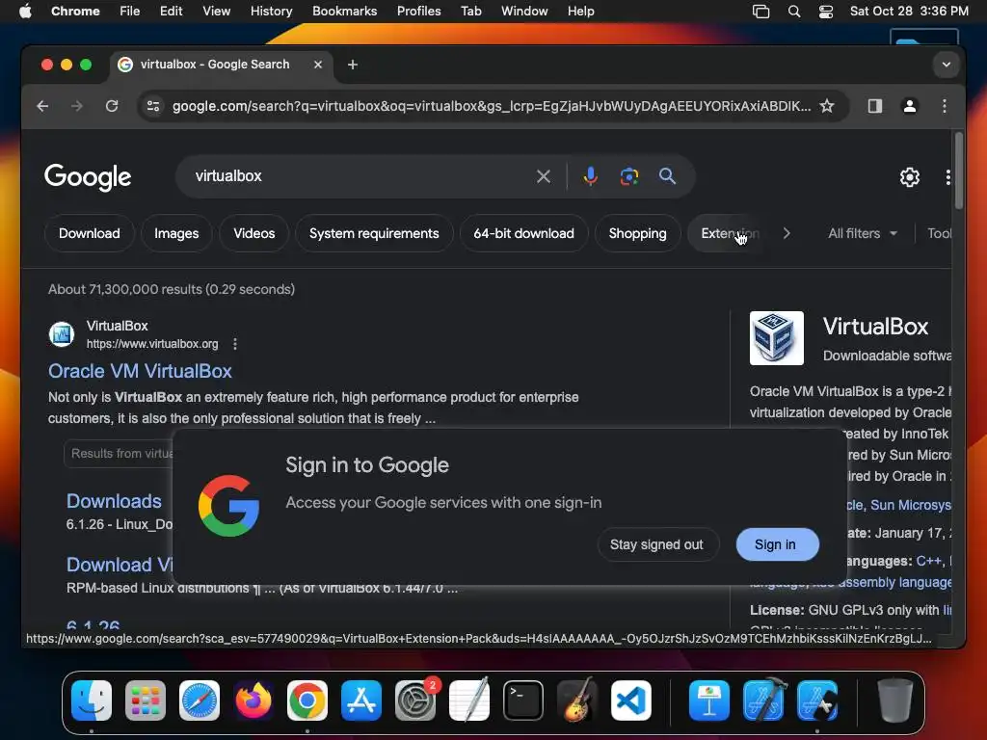Open the Downloads sitelink
The width and height of the screenshot is (987, 740).
(x=114, y=501)
